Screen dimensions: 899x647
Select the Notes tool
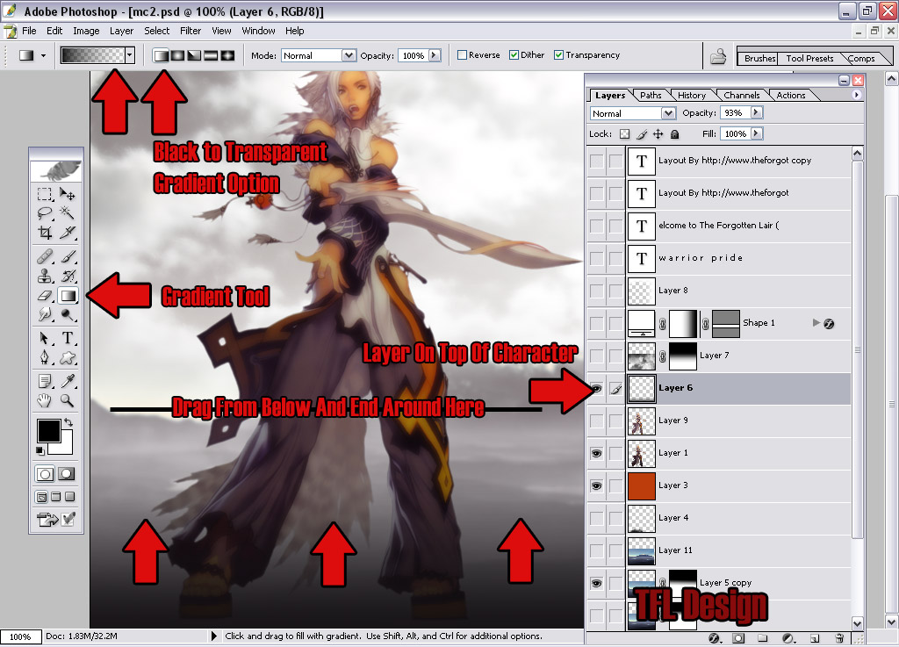[45, 380]
